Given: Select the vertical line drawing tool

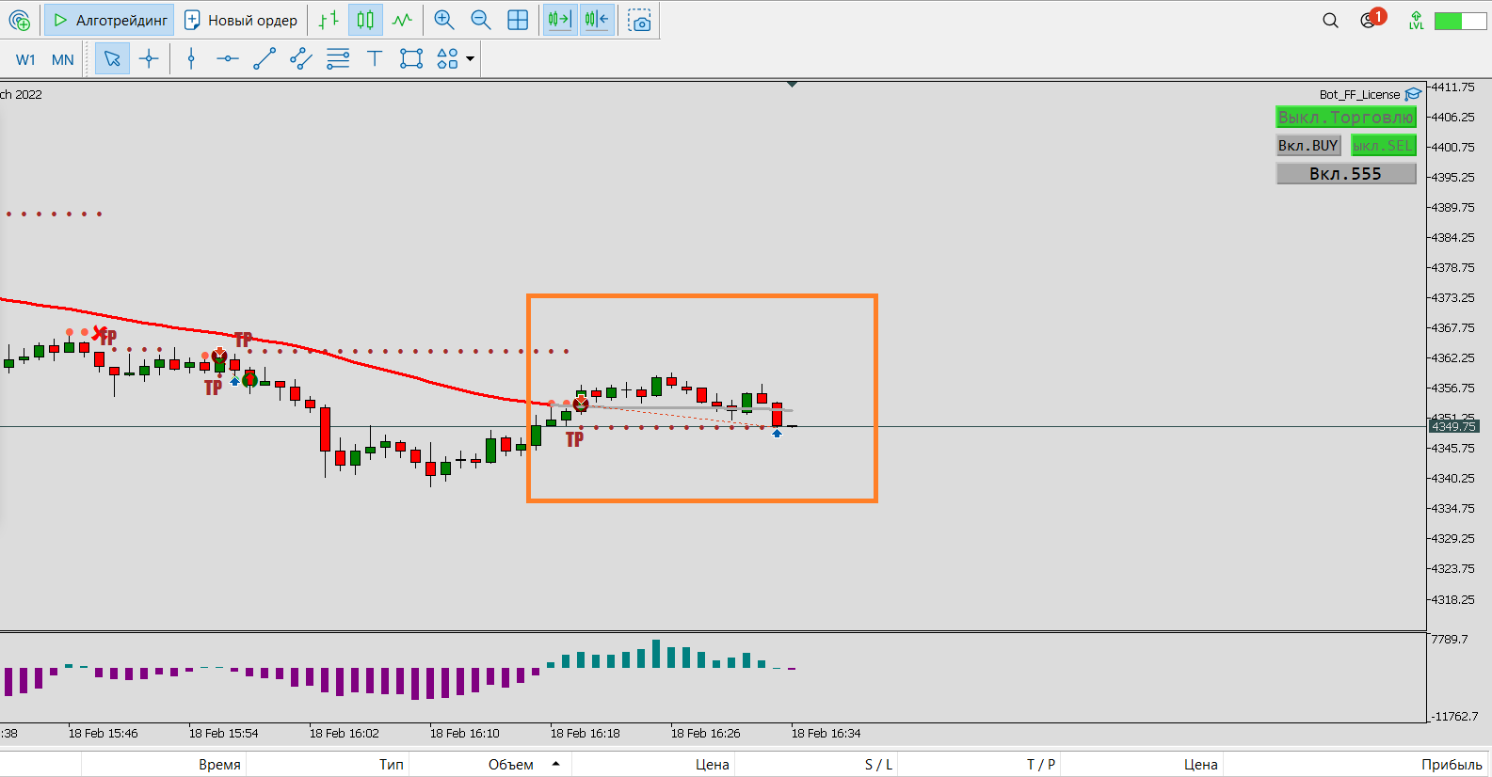Looking at the screenshot, I should 191,59.
